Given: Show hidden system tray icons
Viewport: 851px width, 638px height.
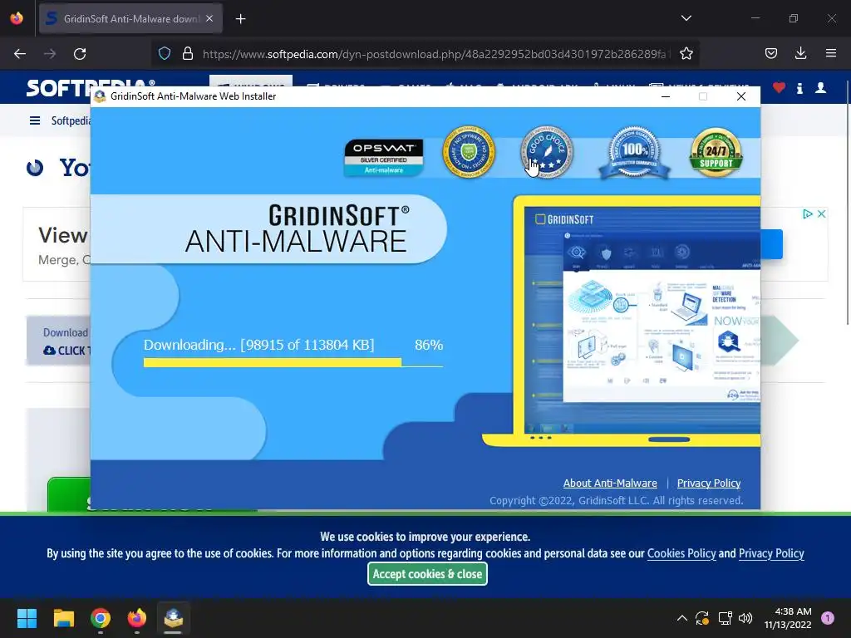Looking at the screenshot, I should 681,618.
